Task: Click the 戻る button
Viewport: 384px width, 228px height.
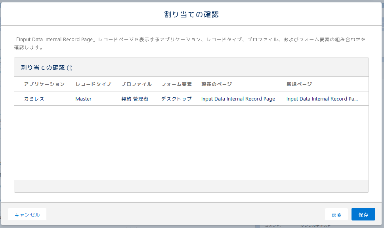Action: [336, 215]
